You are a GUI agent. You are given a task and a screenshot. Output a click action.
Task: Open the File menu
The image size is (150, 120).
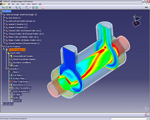pos(9,4)
